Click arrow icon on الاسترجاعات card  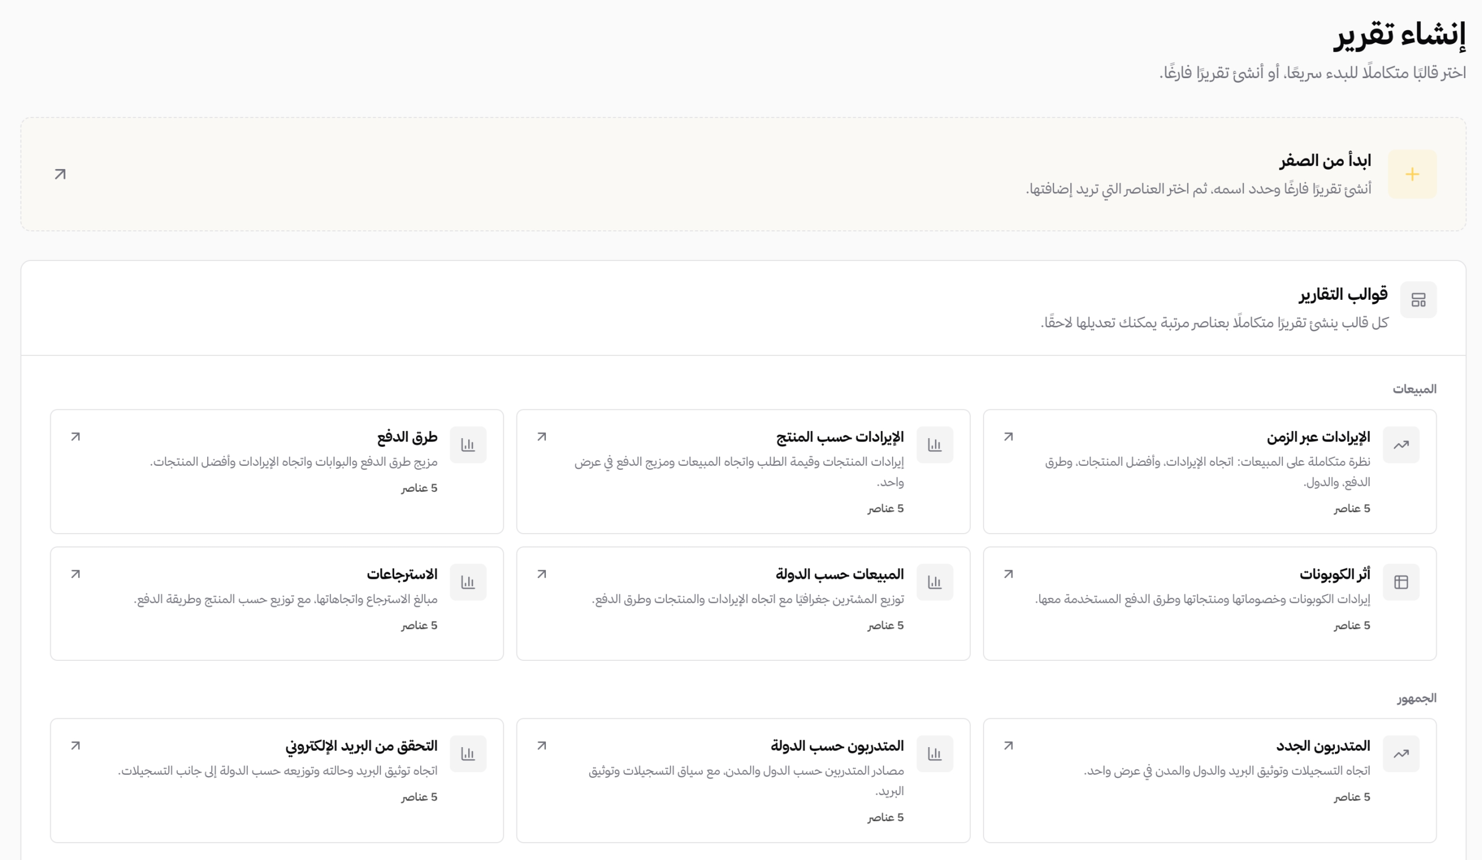point(75,574)
